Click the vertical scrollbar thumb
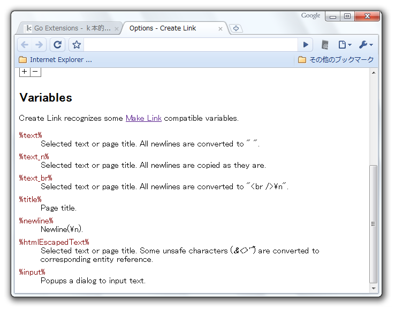Image resolution: width=395 pixels, height=310 pixels. click(x=374, y=224)
